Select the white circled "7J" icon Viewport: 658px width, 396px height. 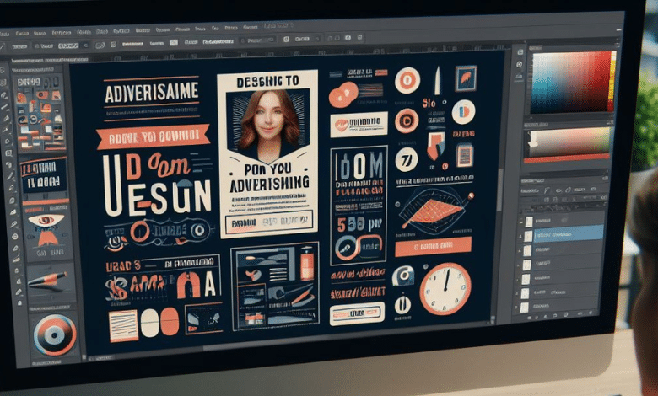pyautogui.click(x=407, y=159)
